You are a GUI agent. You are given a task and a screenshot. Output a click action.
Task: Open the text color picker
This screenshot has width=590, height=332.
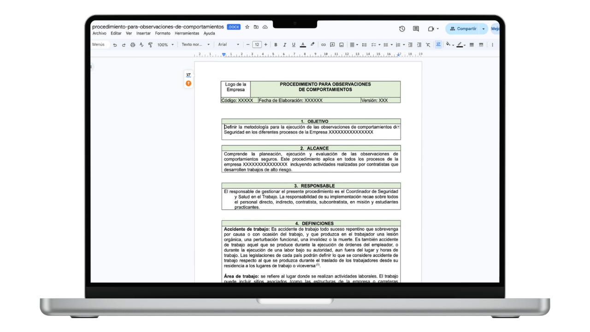[303, 45]
